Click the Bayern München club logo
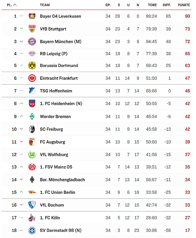The image size is (196, 238). click(32, 41)
